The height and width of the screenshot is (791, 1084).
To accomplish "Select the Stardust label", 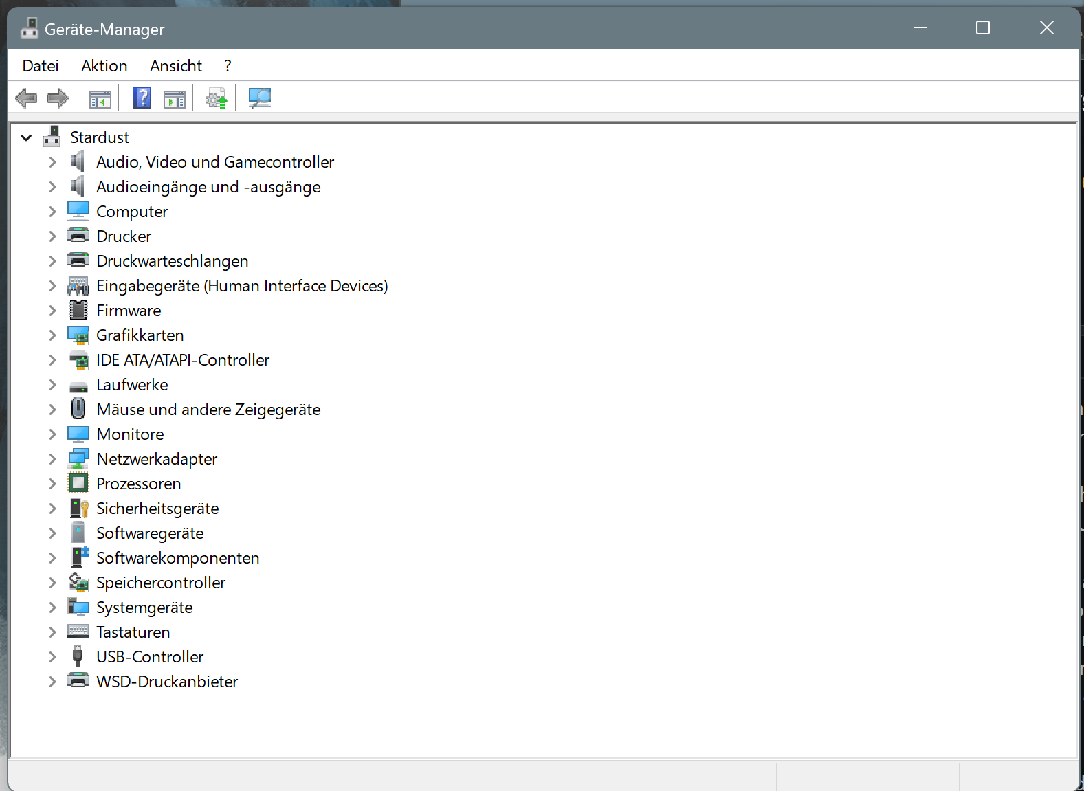I will (x=100, y=137).
